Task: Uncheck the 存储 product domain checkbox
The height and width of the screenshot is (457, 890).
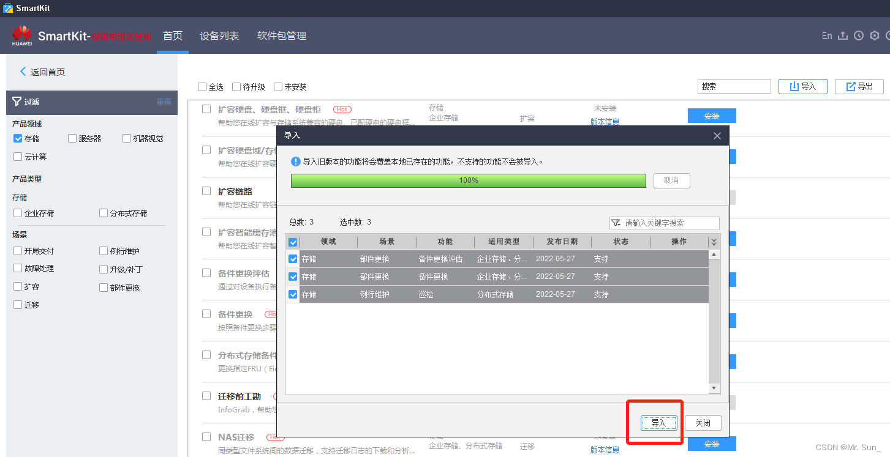Action: coord(17,138)
